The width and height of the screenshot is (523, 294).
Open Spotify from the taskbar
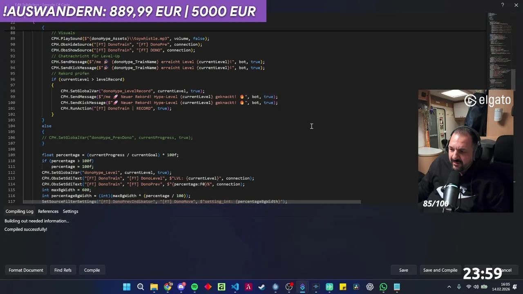pyautogui.click(x=194, y=287)
